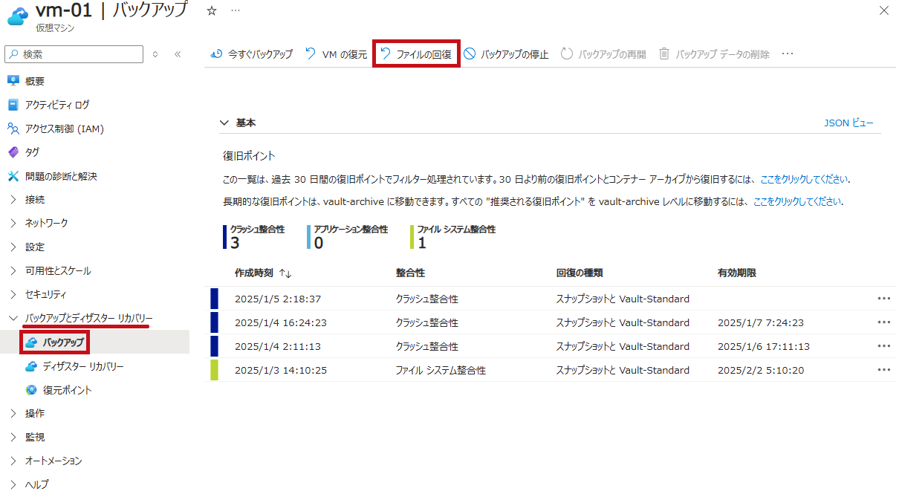This screenshot has width=899, height=497.
Task: Toggle expand-all arrows beside search box
Action: (155, 54)
